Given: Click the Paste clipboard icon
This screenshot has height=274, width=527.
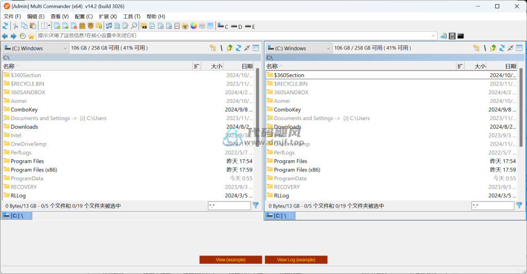Looking at the screenshot, I should click(x=33, y=26).
